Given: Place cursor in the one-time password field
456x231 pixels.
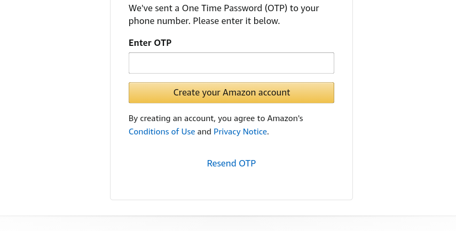Looking at the screenshot, I should pyautogui.click(x=231, y=63).
